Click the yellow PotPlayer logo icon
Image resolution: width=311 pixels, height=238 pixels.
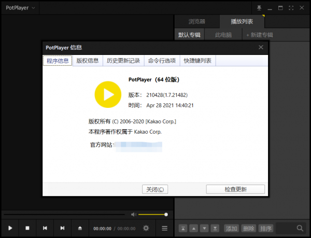(x=108, y=94)
